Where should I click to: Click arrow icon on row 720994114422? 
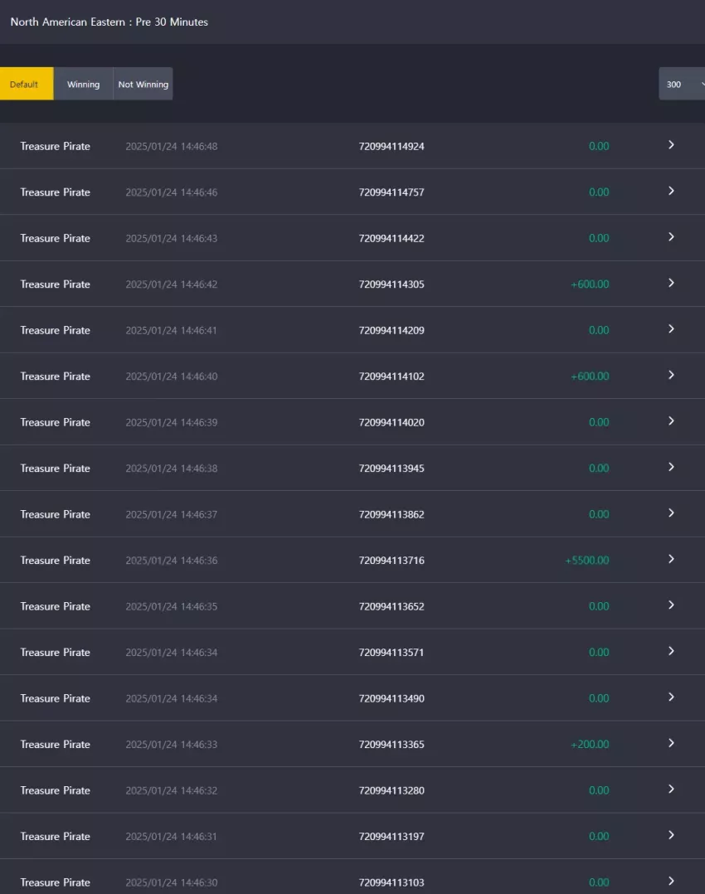671,236
